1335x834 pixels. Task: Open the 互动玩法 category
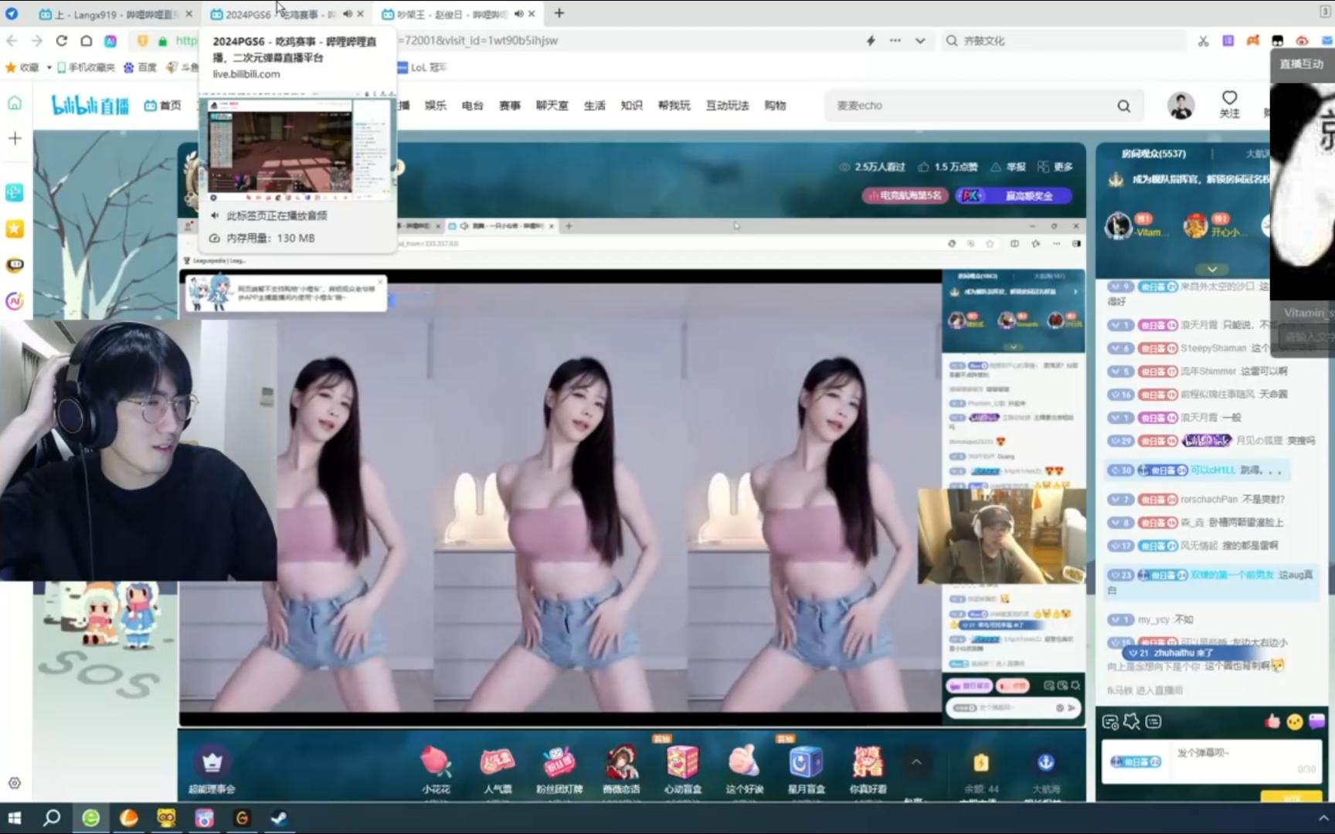click(x=727, y=105)
